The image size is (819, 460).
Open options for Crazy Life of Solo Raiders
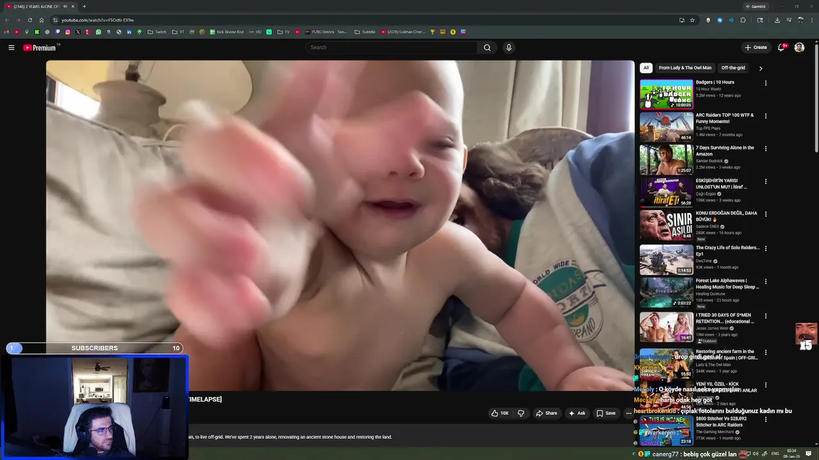765,249
